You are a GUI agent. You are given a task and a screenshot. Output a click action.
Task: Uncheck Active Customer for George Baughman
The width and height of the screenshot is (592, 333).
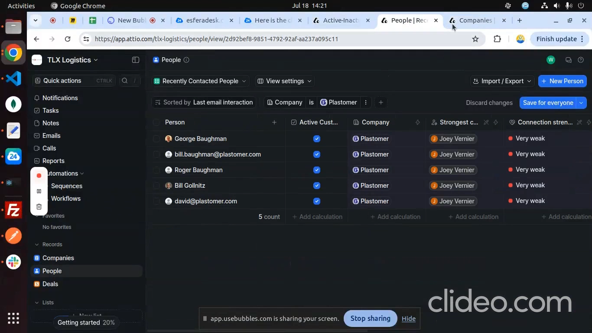pos(317,139)
